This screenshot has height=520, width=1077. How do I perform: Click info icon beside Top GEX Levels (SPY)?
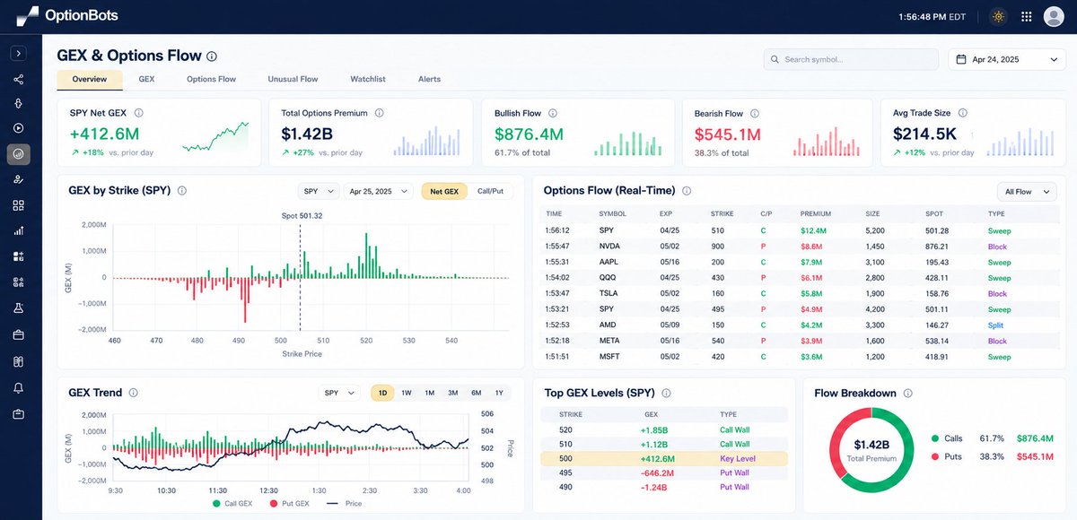click(667, 393)
